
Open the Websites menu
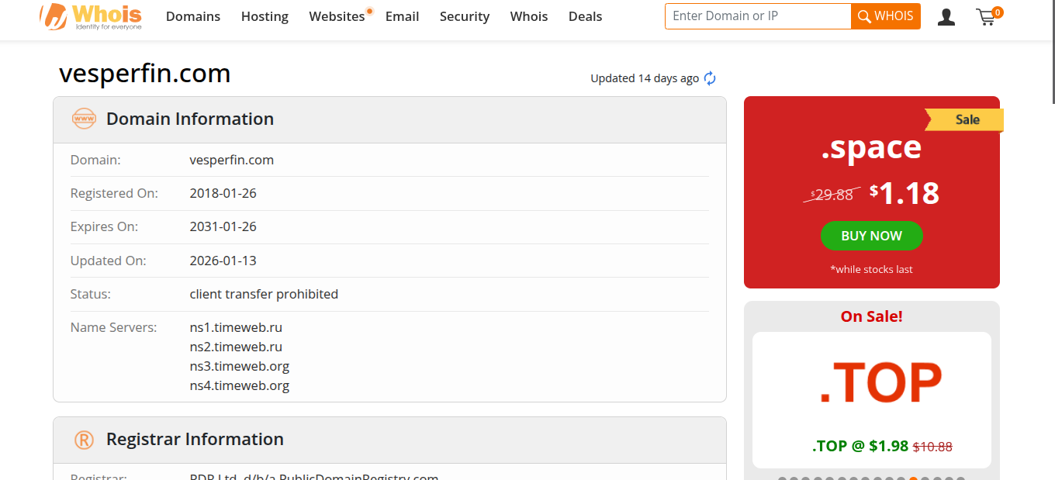coord(337,16)
